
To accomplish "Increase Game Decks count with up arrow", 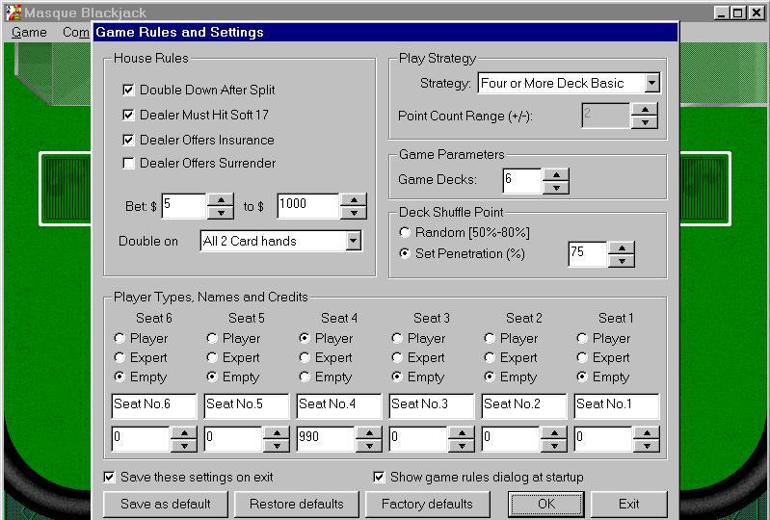I will point(556,174).
